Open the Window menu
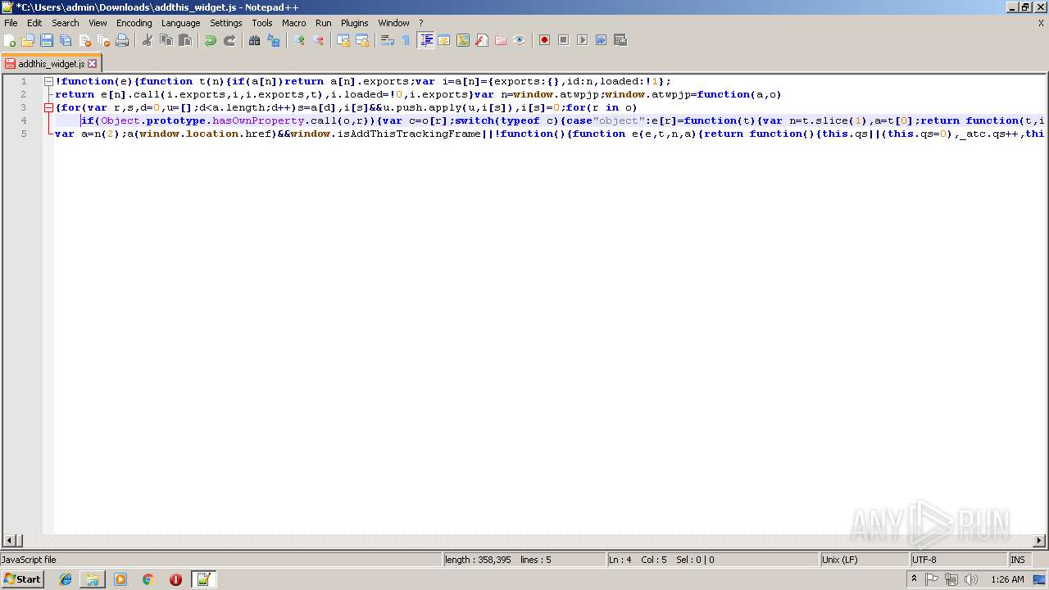Screen dimensions: 1049x590 coord(394,23)
